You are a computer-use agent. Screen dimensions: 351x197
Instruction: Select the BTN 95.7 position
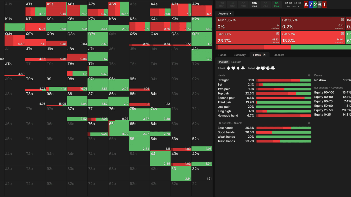tap(254, 5)
